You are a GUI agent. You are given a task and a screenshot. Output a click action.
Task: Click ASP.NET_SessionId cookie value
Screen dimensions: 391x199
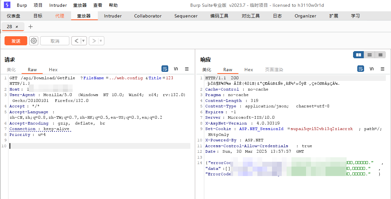[321, 129]
